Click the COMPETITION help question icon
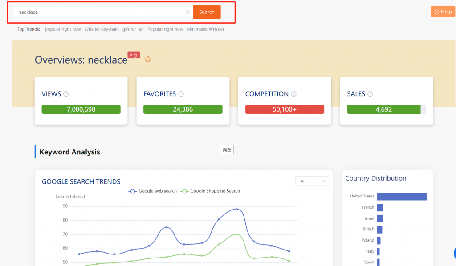Viewport: 456px width, 266px height. point(293,94)
